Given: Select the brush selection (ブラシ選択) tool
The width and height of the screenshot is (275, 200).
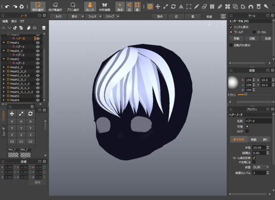Looking at the screenshot, I should coord(73,7).
